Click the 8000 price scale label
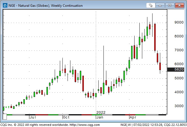The image size is (187, 127). pos(179,36)
